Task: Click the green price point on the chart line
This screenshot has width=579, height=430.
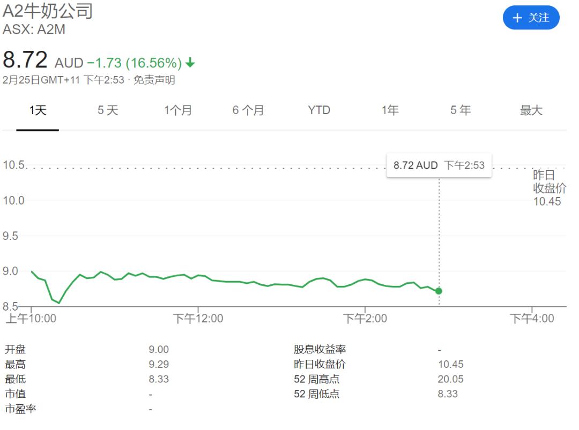Action: [x=440, y=290]
